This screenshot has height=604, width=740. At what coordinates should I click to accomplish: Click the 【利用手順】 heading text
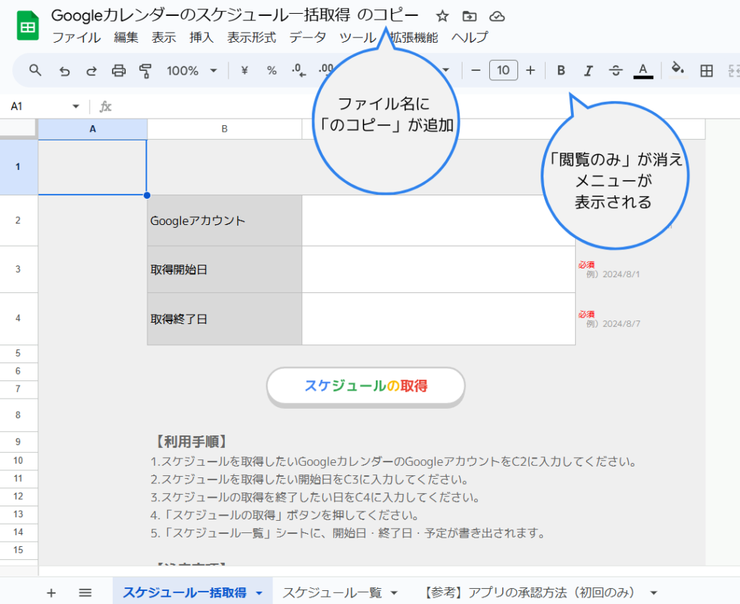[191, 442]
